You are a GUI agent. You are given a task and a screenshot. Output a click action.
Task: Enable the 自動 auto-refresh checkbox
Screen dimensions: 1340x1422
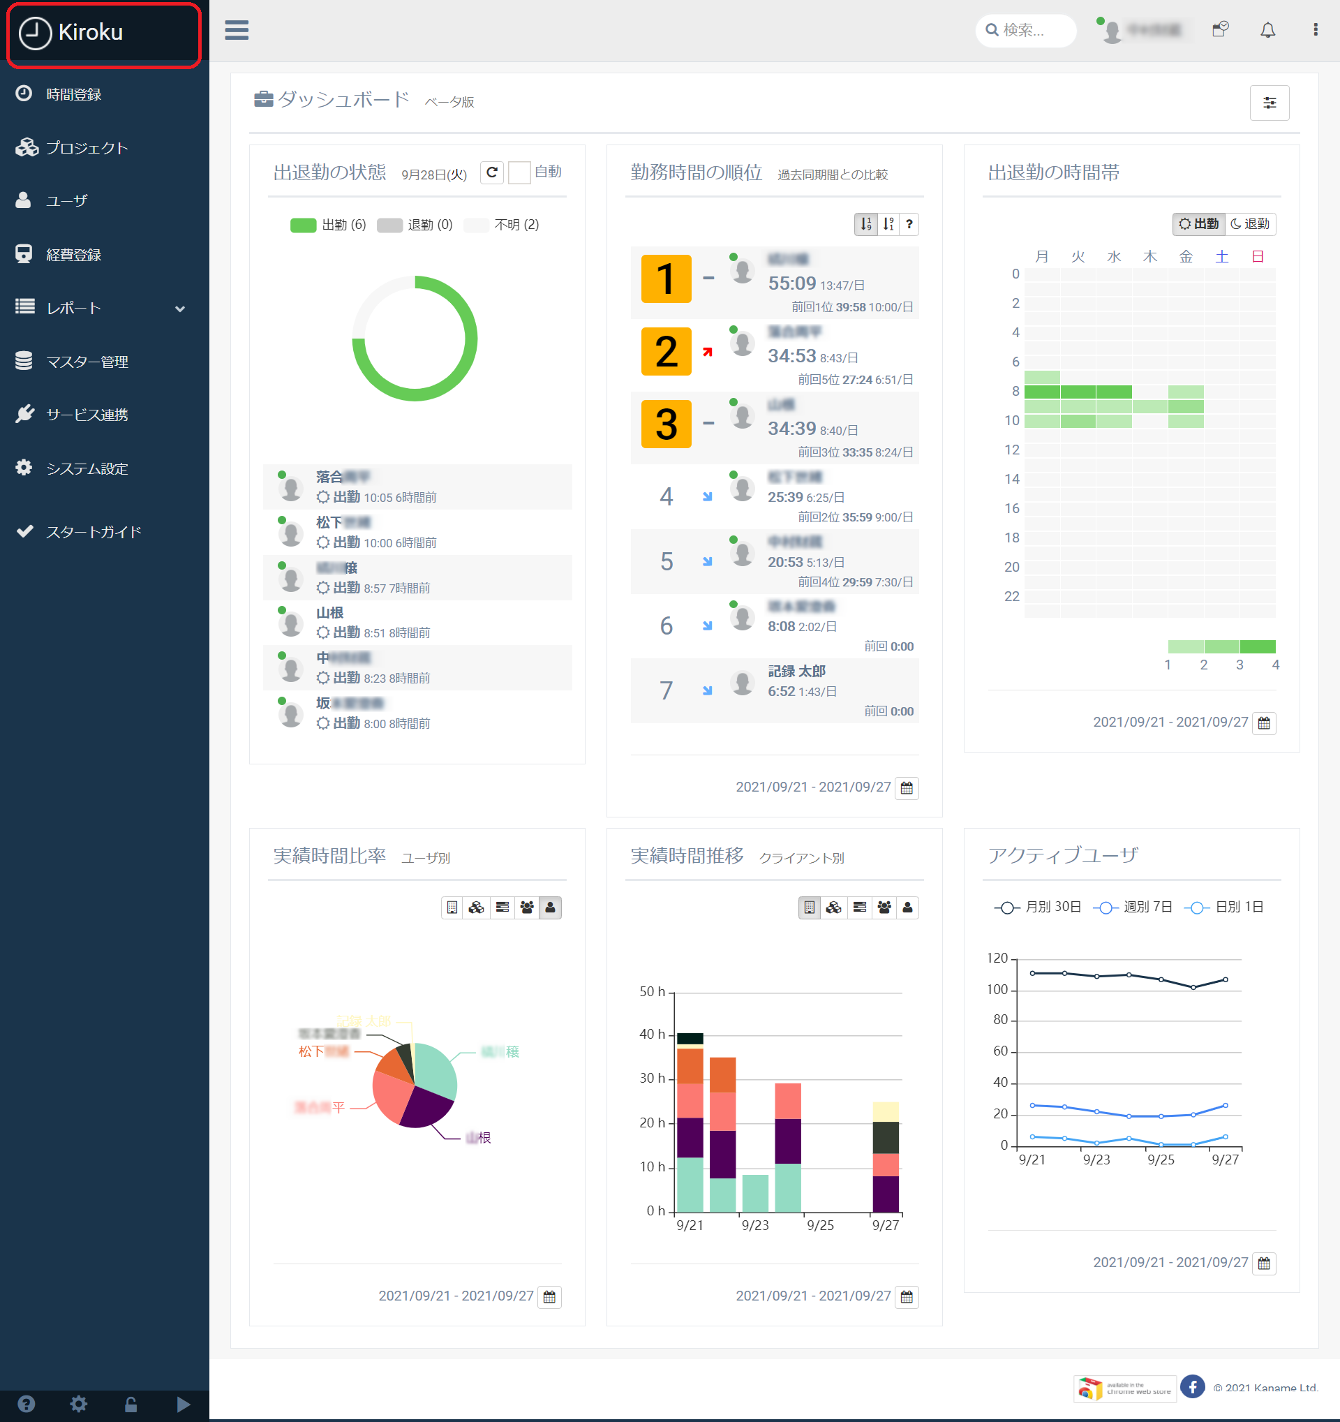coord(519,172)
